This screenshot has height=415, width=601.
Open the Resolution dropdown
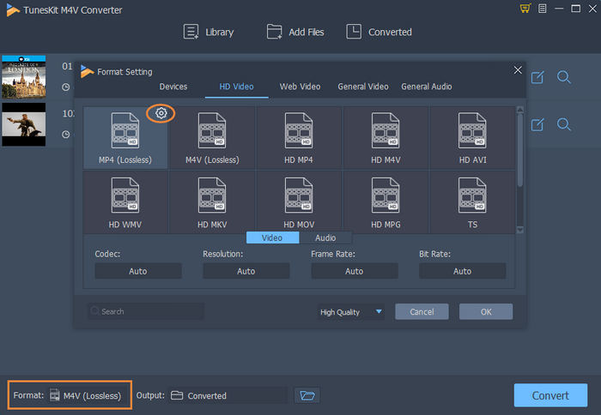tap(246, 271)
